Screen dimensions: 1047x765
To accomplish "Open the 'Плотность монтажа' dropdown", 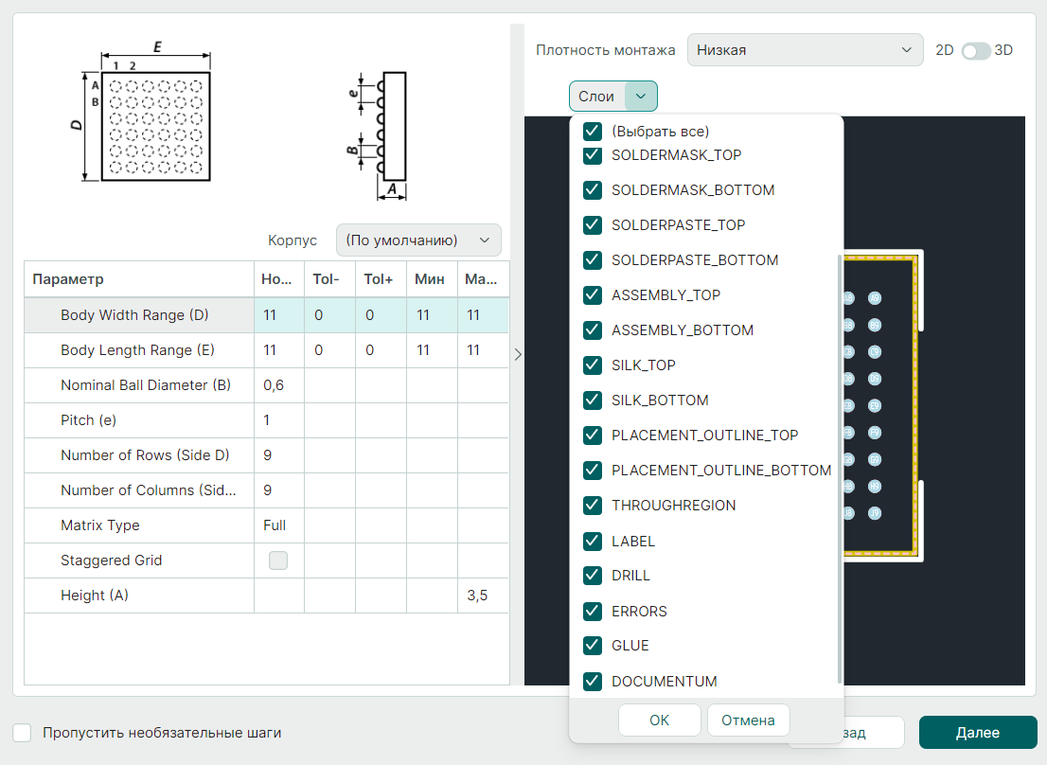I will tap(805, 50).
